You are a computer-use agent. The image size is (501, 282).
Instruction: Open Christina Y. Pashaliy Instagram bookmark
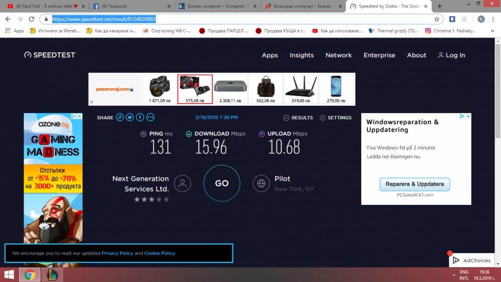click(x=450, y=31)
